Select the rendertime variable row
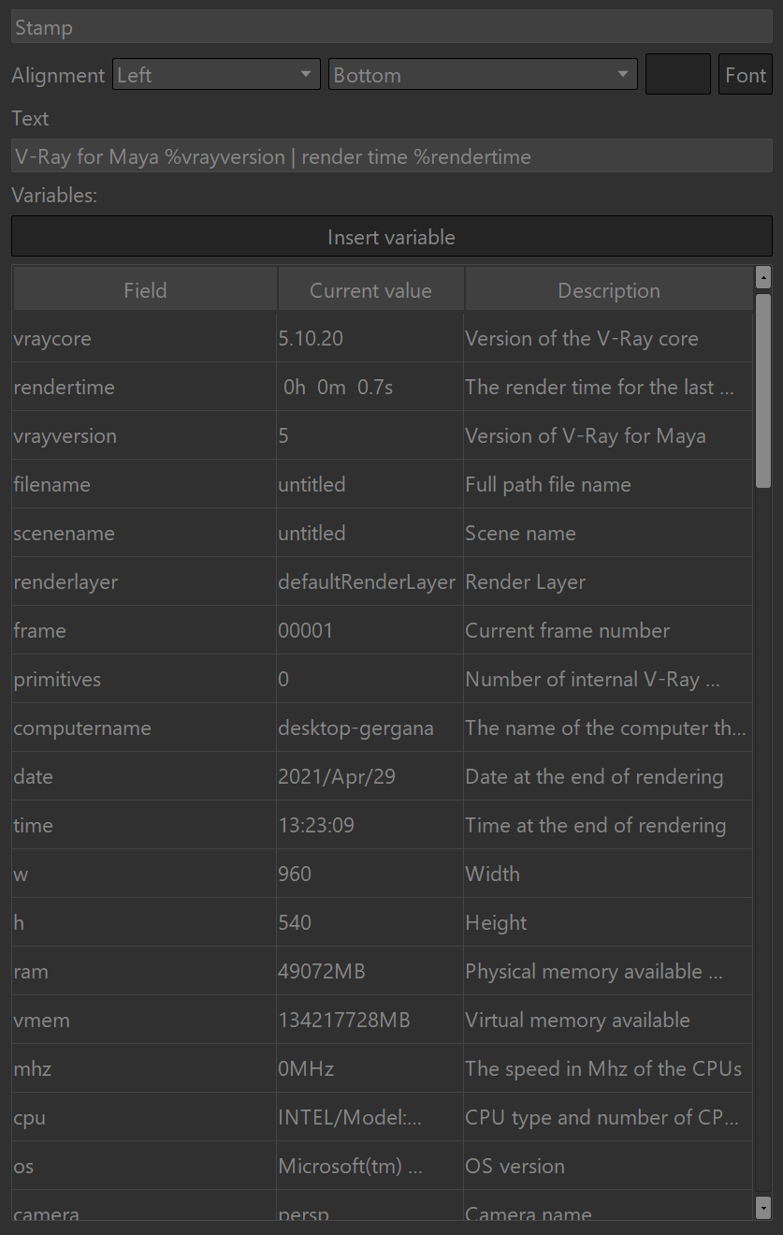This screenshot has width=783, height=1235. 383,387
